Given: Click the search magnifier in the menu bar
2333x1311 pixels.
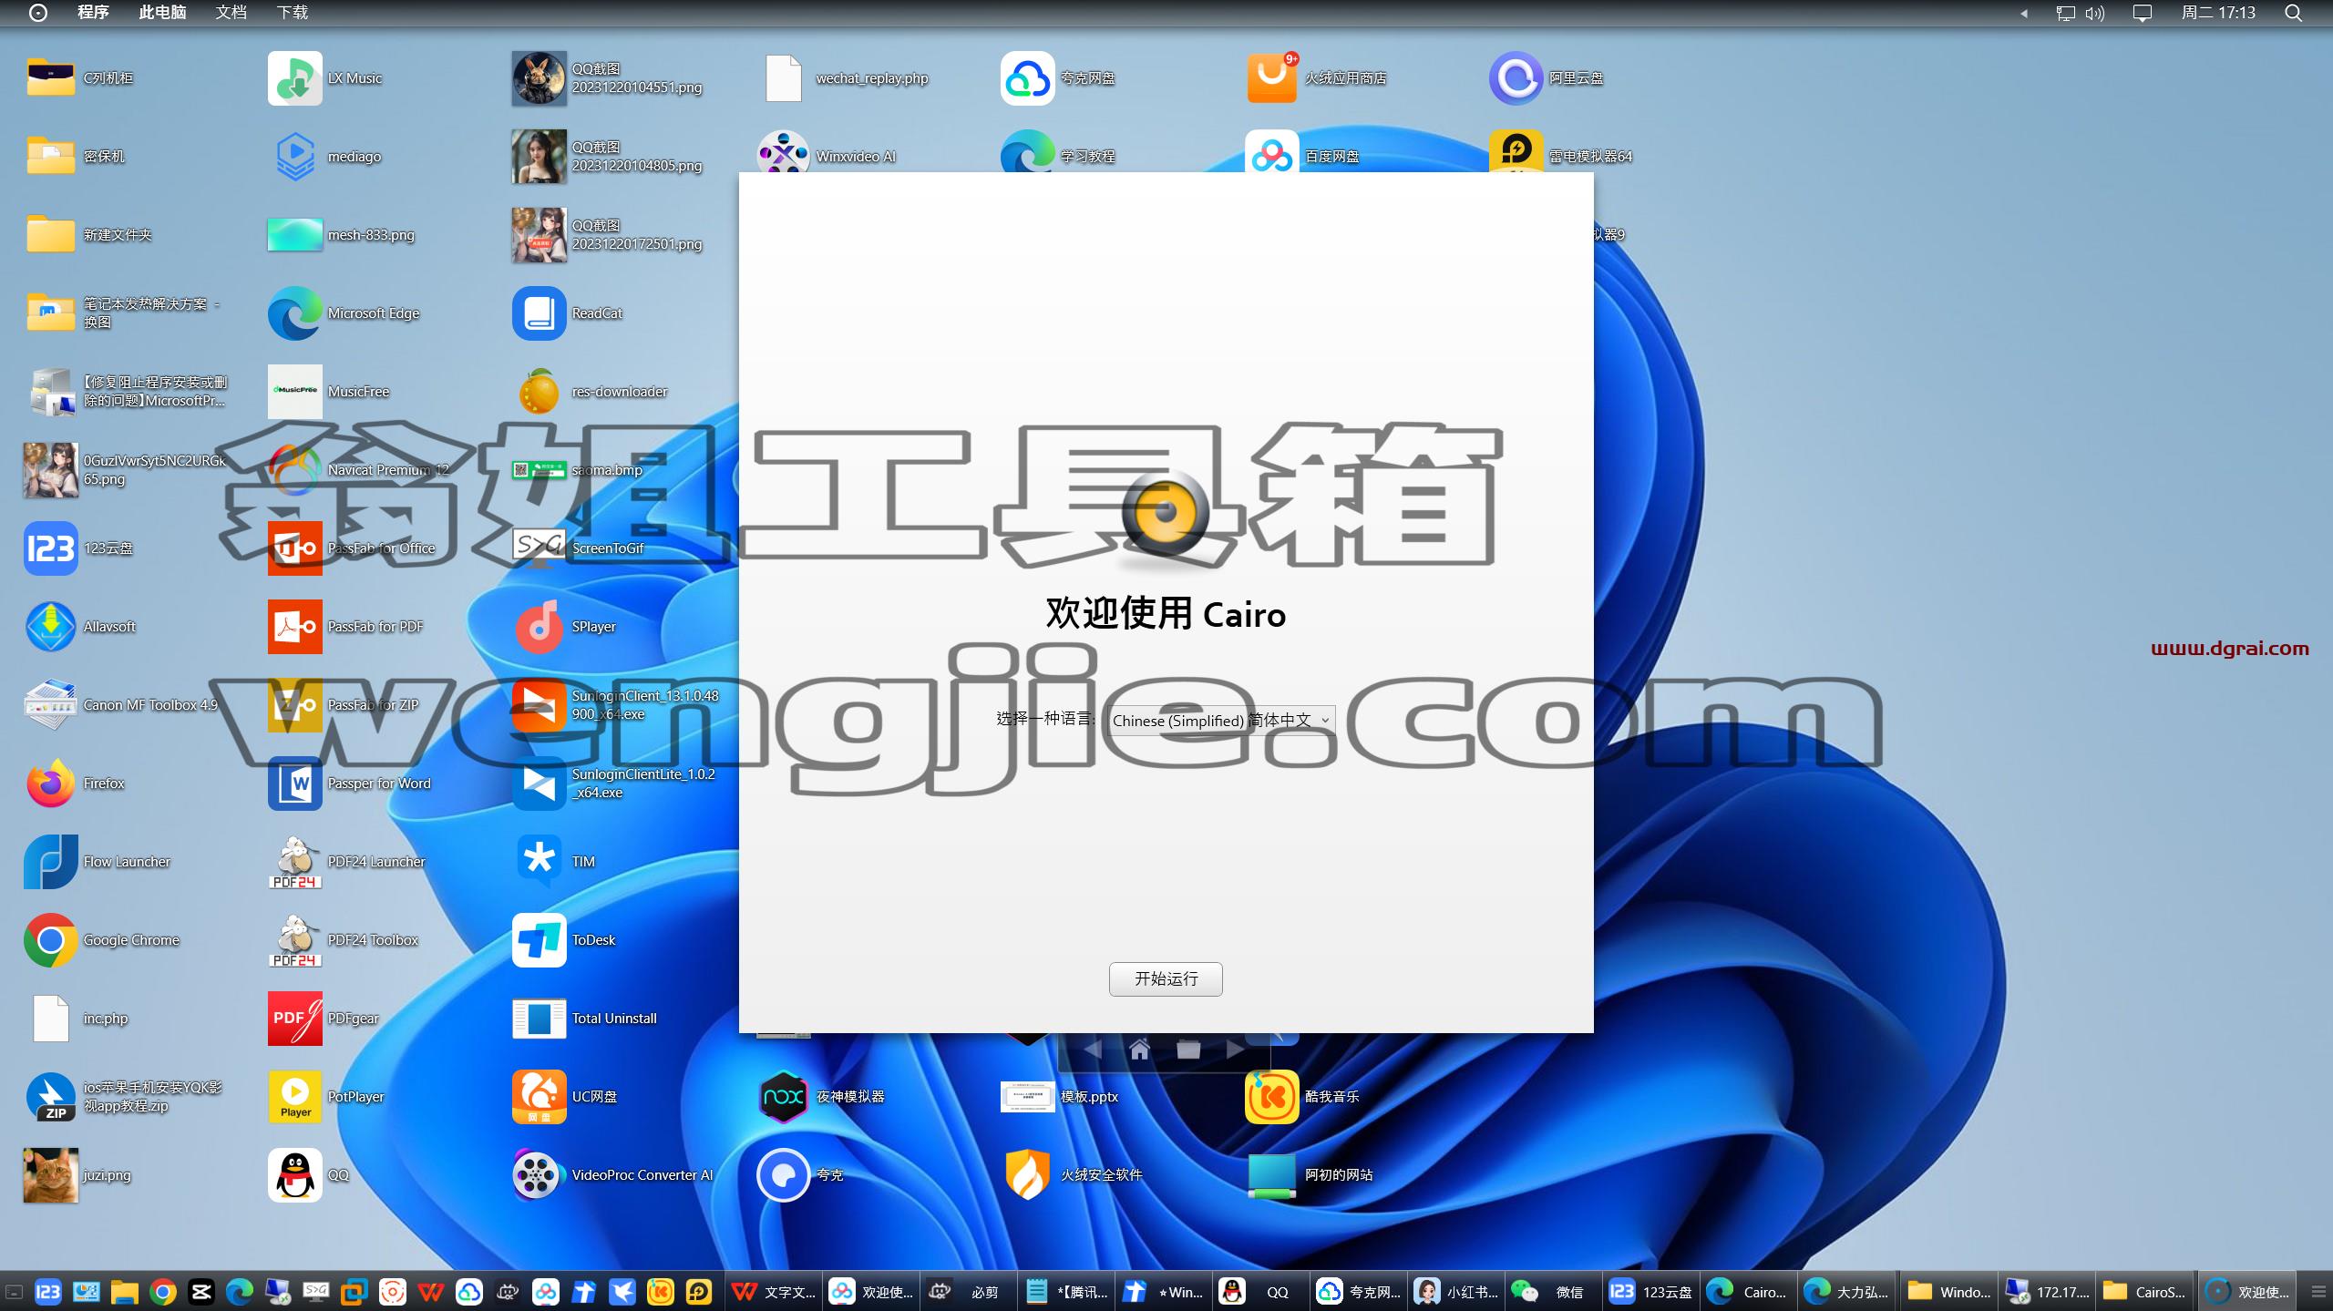Looking at the screenshot, I should [2294, 13].
